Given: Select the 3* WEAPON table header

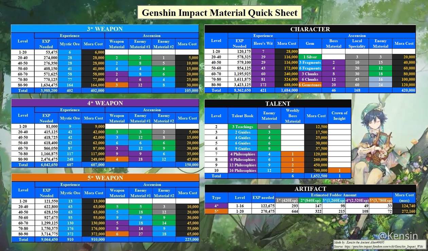Looking at the screenshot, I should (105, 29).
